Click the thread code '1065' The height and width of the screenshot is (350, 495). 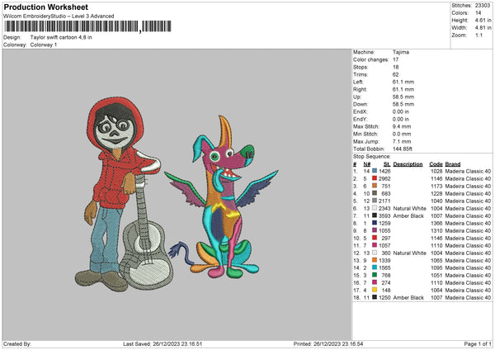click(436, 260)
